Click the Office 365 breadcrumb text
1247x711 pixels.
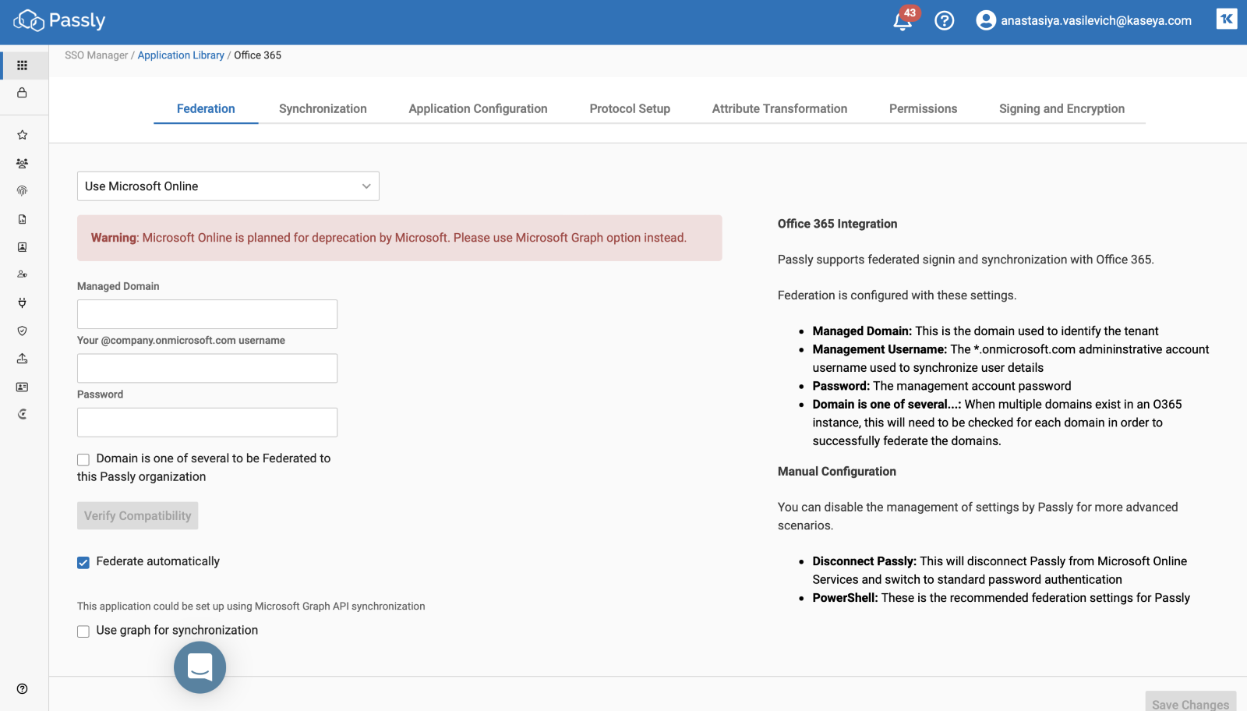[258, 55]
